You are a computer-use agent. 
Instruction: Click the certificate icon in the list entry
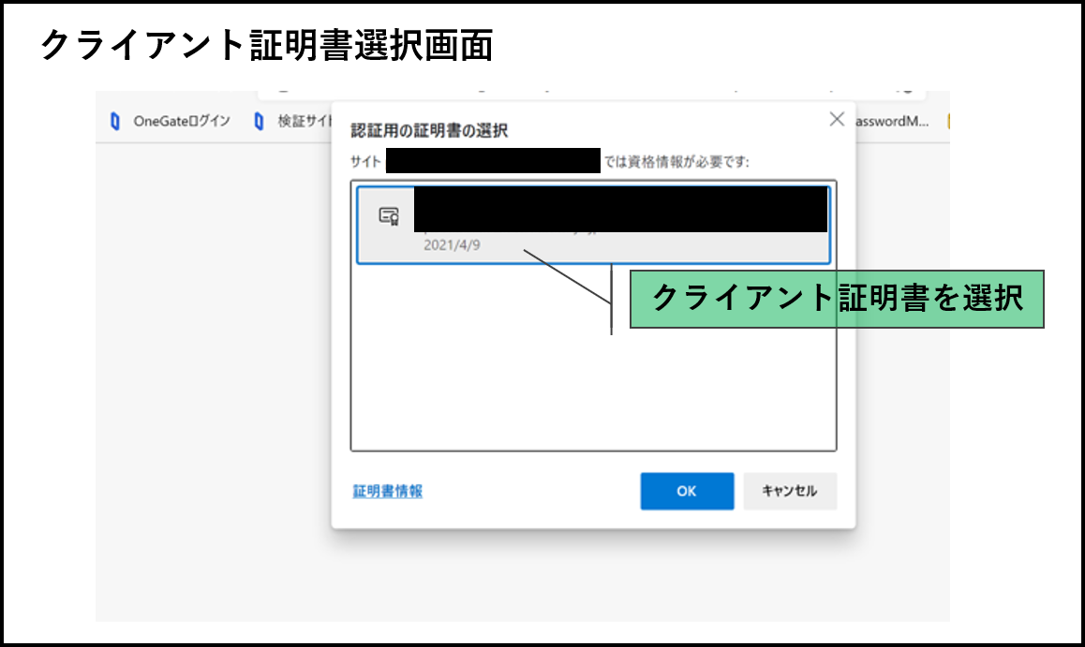coord(389,216)
